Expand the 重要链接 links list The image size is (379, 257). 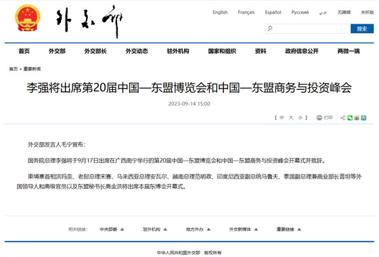click(288, 229)
